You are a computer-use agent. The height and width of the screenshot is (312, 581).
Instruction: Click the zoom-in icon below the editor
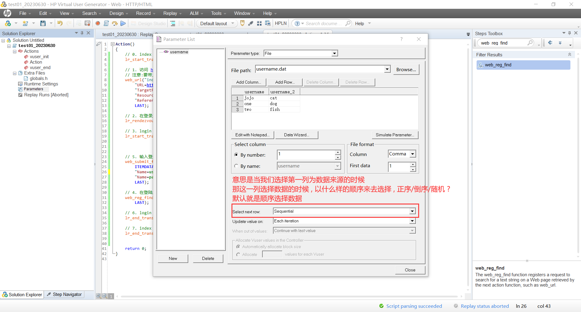[99, 296]
